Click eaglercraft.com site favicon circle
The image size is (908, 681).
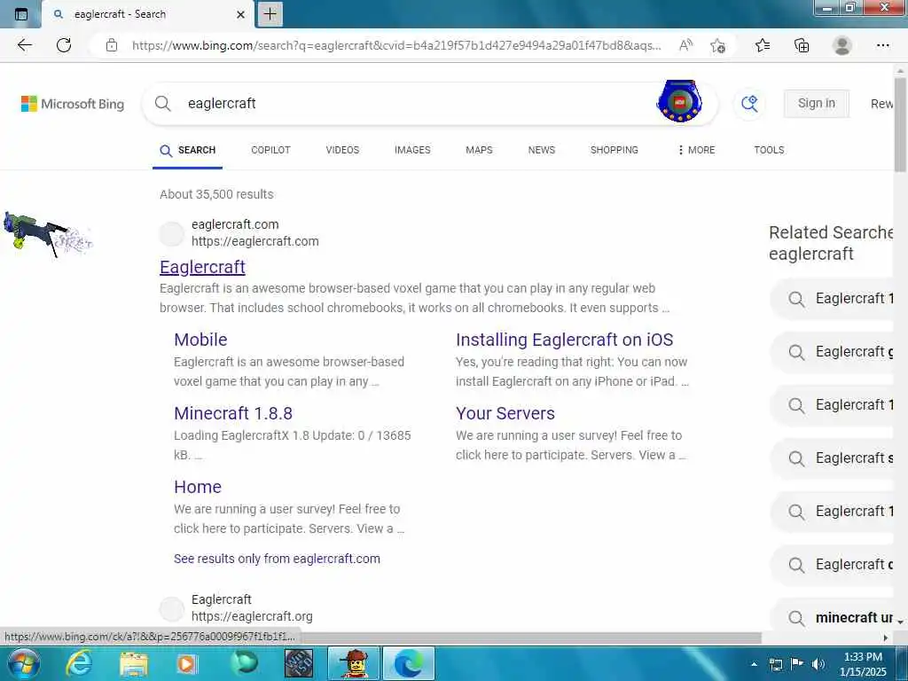click(171, 233)
